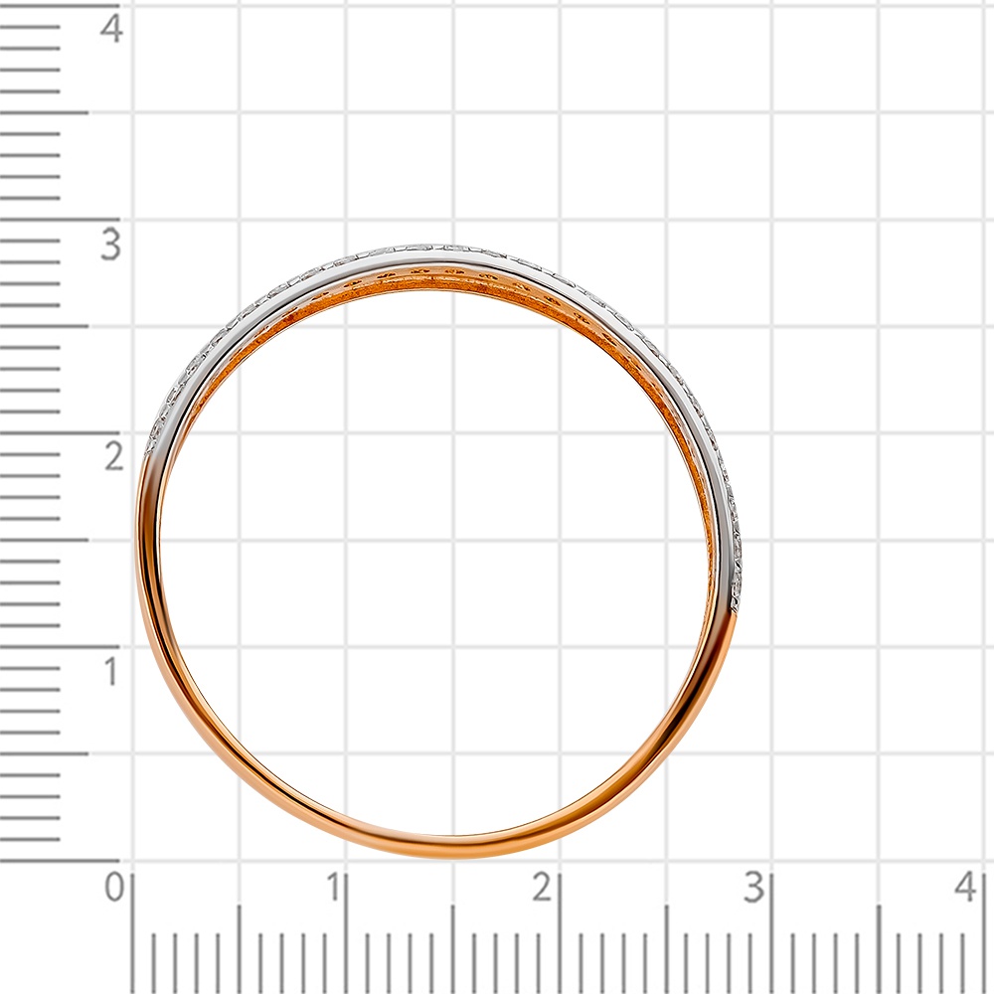Click the number 3 on the vertical ruler
This screenshot has width=994, height=994.
point(110,245)
